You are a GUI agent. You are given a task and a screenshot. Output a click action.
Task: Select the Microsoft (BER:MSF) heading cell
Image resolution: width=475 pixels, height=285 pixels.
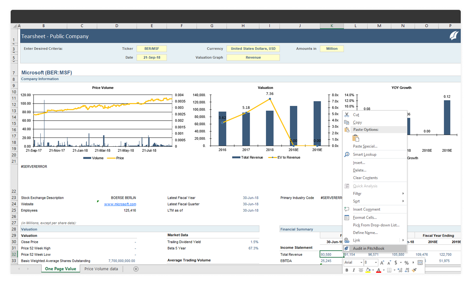coord(47,73)
